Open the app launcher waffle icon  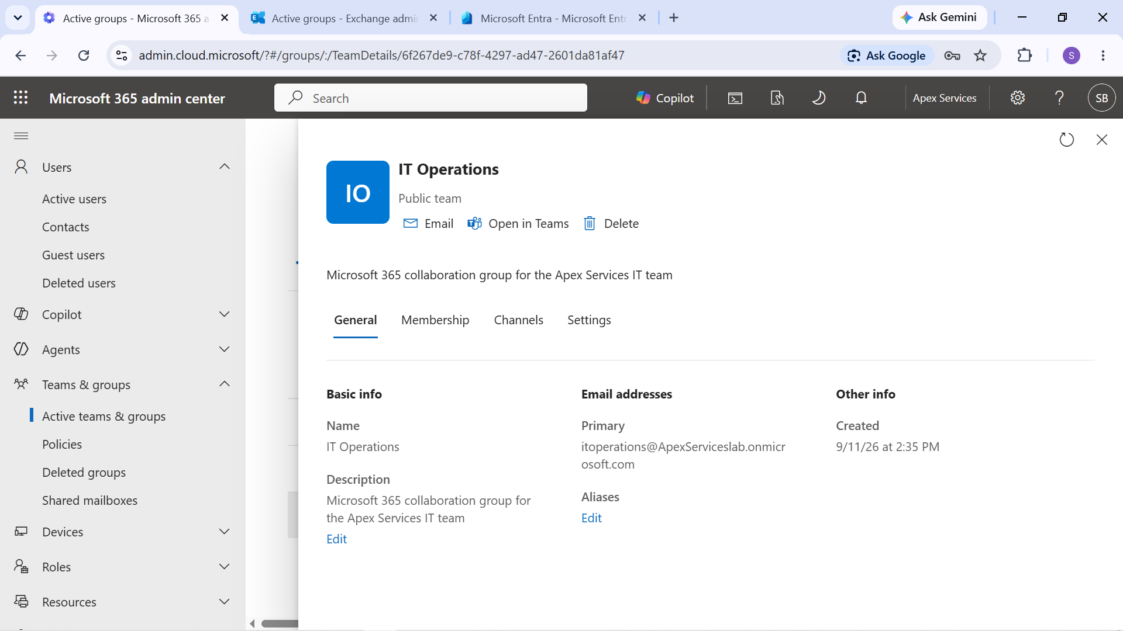21,98
